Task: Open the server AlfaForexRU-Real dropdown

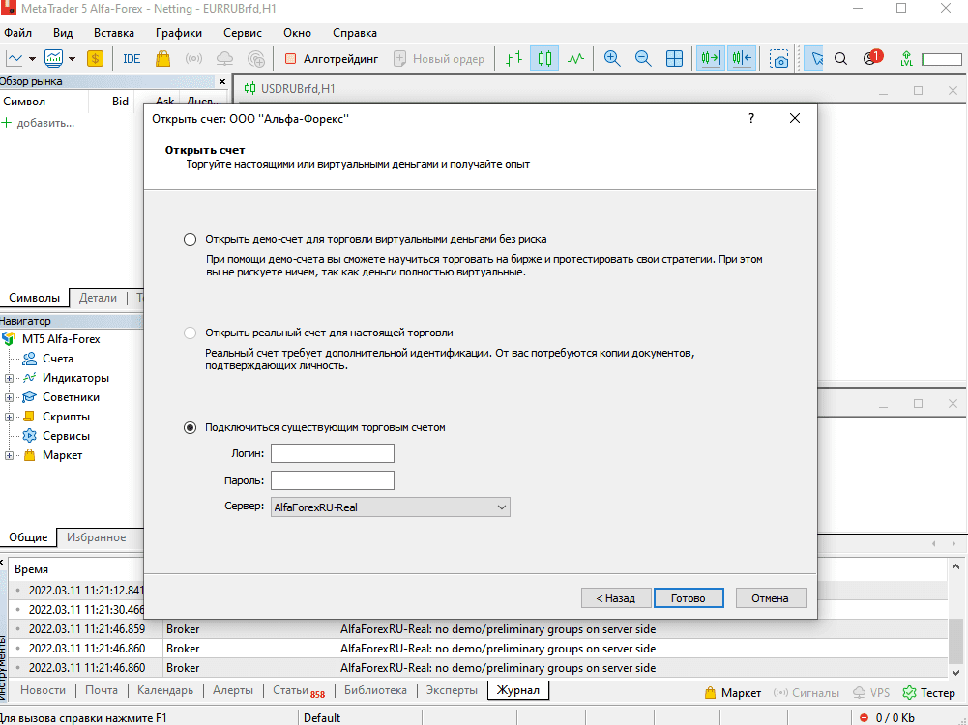Action: tap(391, 507)
